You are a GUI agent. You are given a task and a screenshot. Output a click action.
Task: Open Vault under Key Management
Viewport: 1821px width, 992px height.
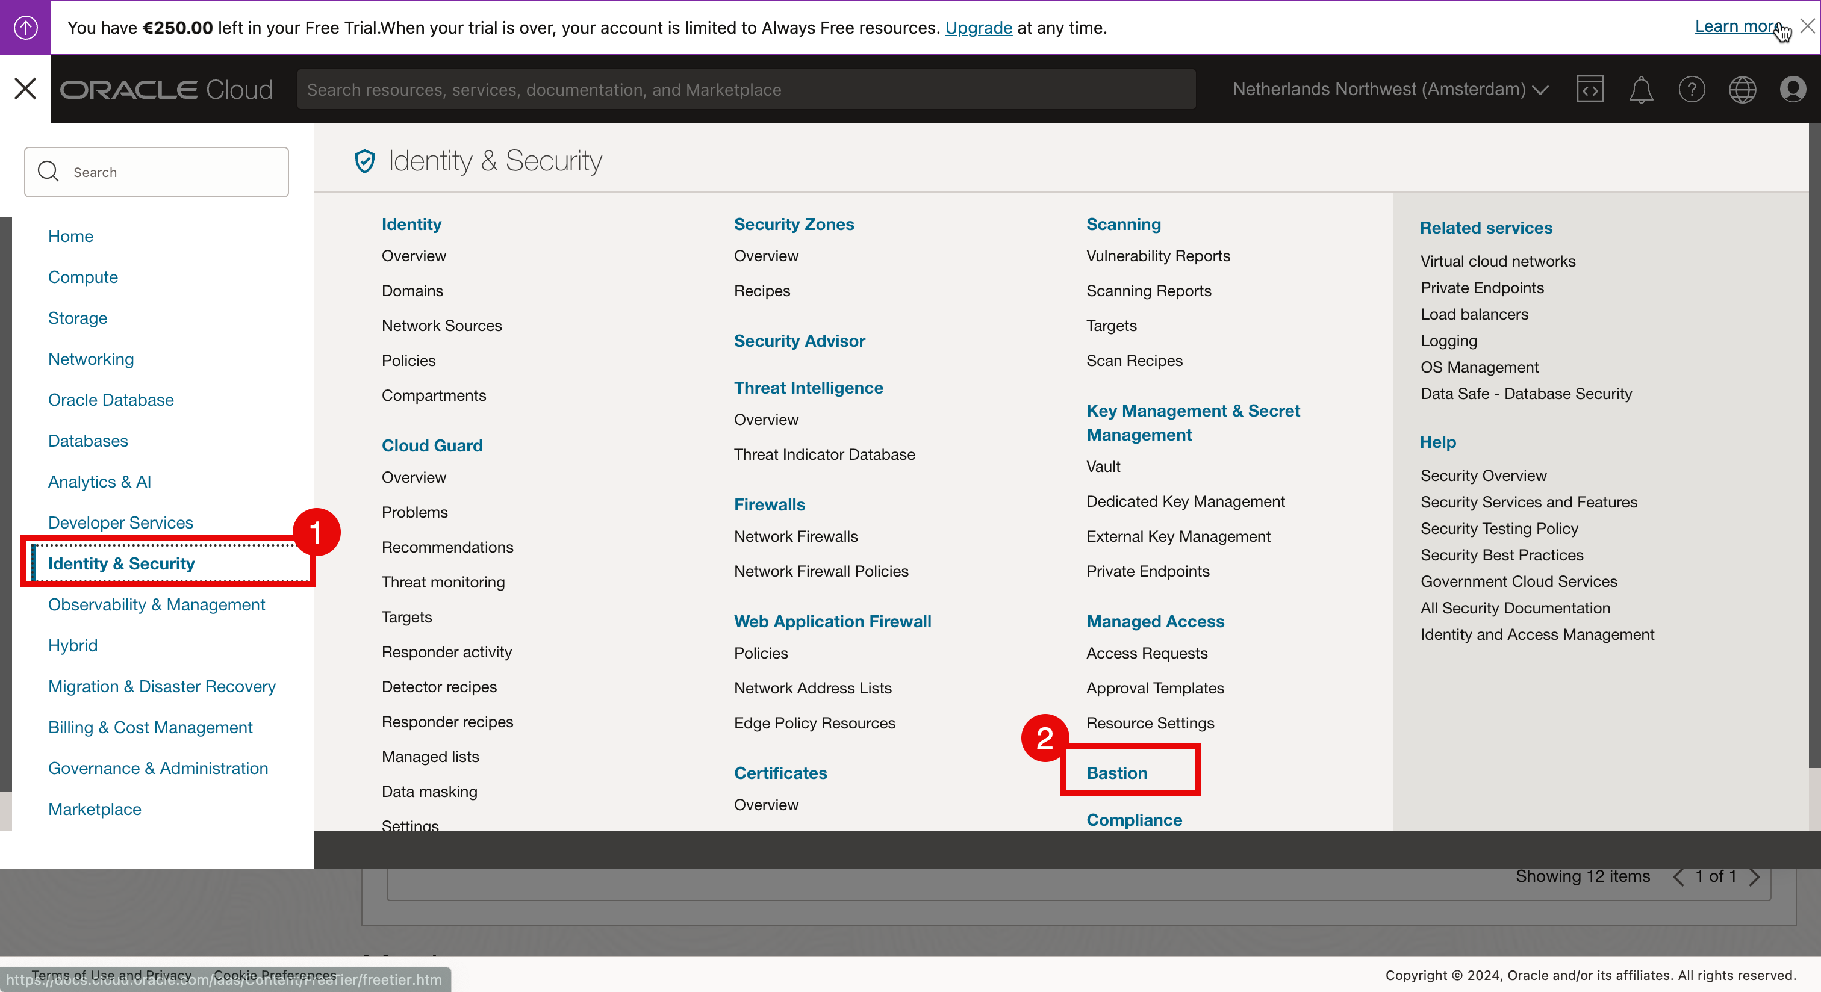pos(1103,467)
